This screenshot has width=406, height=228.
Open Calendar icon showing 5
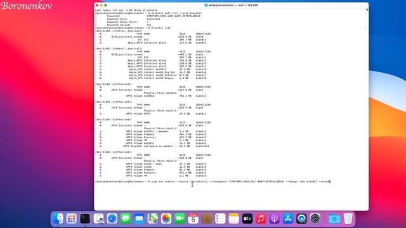[193, 218]
